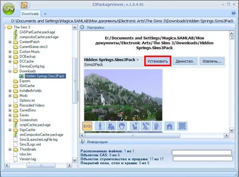Viewport: 239px width, 177px height.
Task: Click CASPartCache.package file icon
Action: click(x=16, y=32)
